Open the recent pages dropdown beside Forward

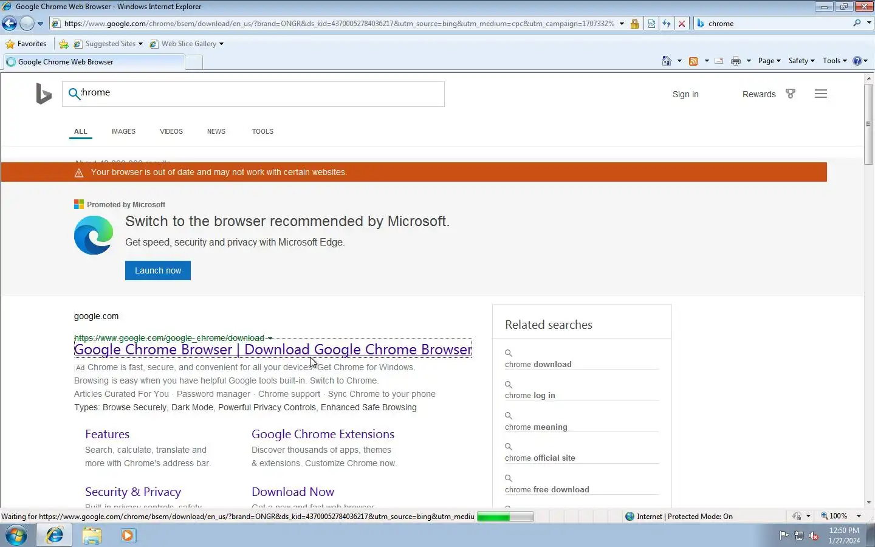coord(40,24)
